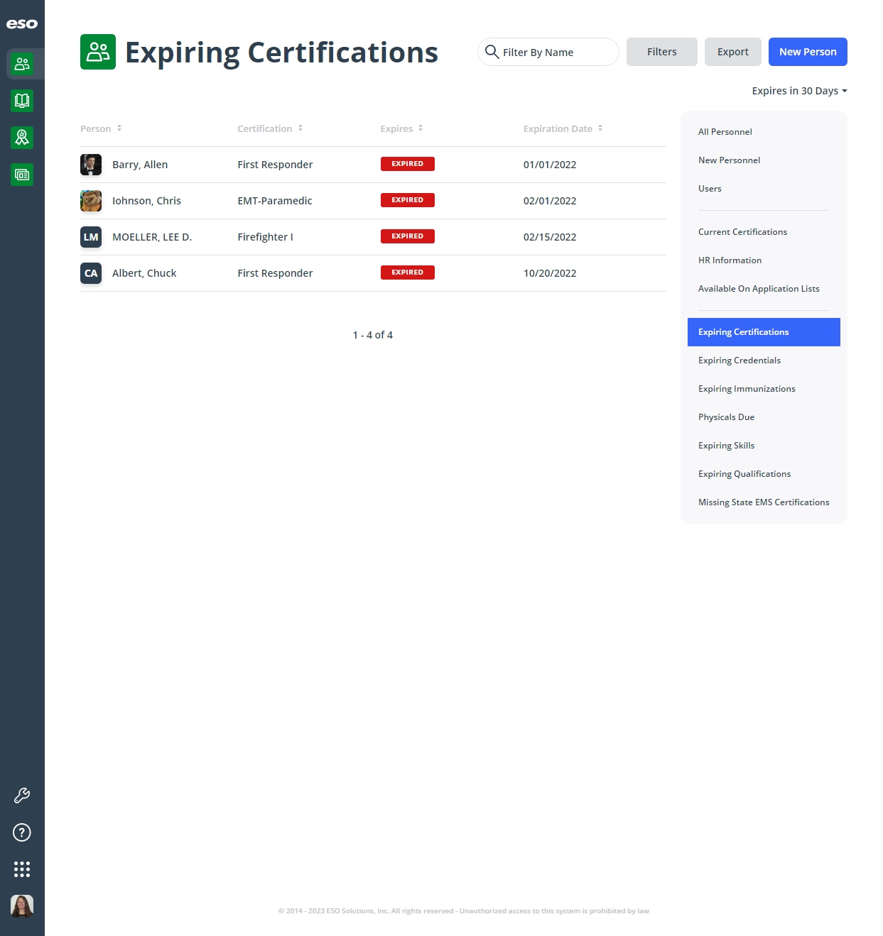
Task: Open the Filters button
Action: pos(662,52)
